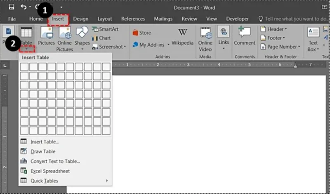Click the Online Pictures icon
The width and height of the screenshot is (330, 195).
[65, 33]
